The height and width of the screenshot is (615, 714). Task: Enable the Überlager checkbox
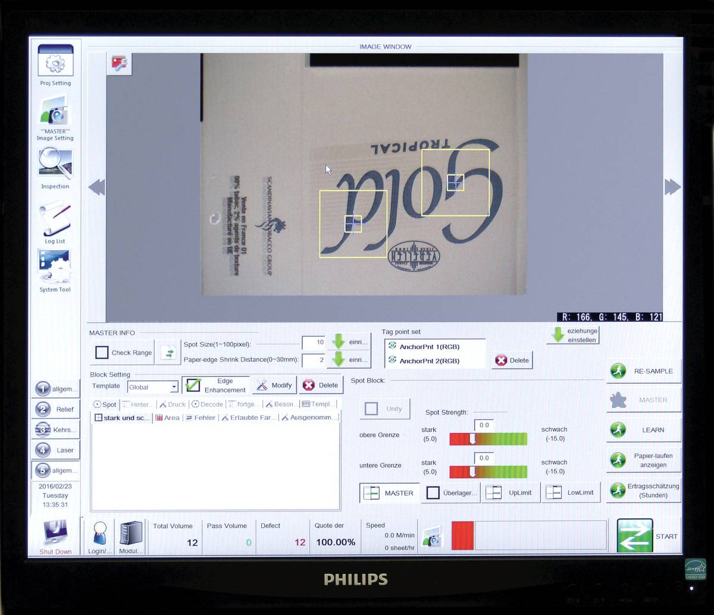click(x=433, y=493)
